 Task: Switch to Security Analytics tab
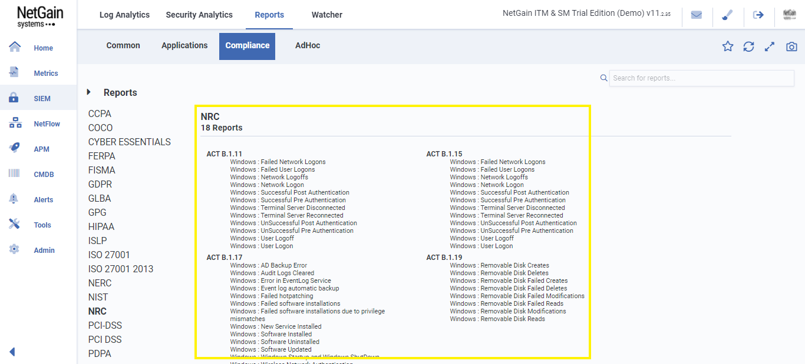(199, 15)
